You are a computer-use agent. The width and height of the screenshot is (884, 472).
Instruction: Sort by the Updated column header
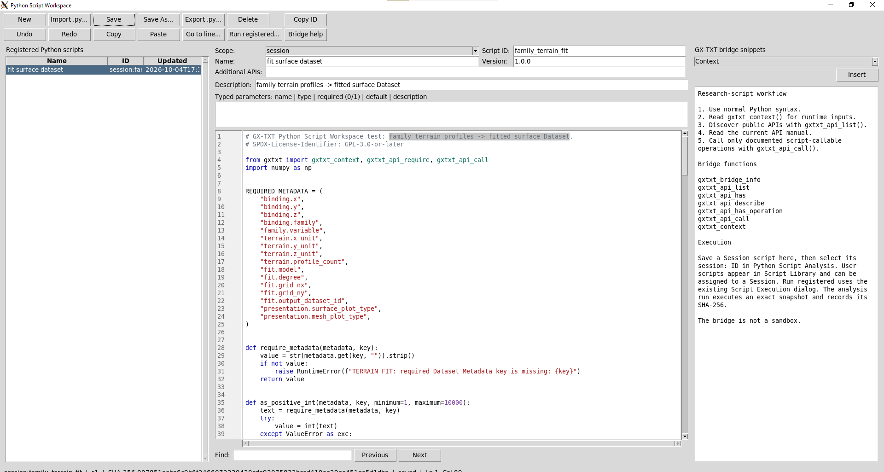click(172, 61)
